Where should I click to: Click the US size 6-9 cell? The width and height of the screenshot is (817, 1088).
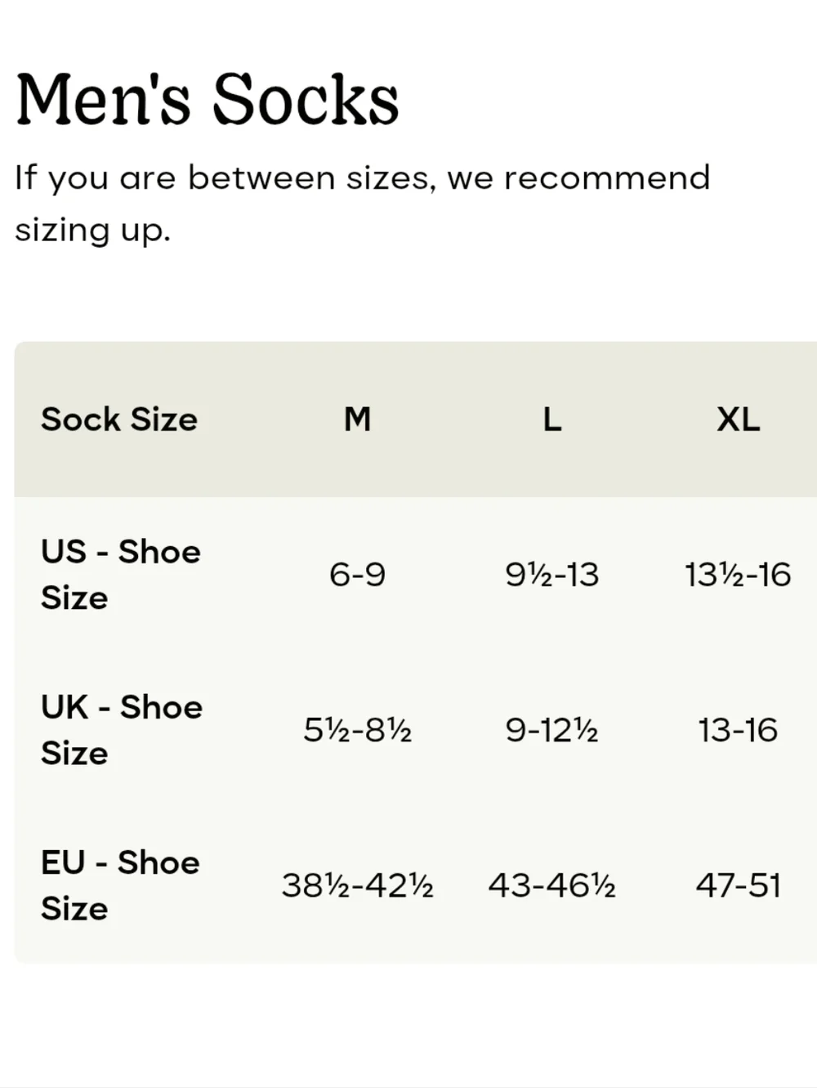tap(357, 575)
